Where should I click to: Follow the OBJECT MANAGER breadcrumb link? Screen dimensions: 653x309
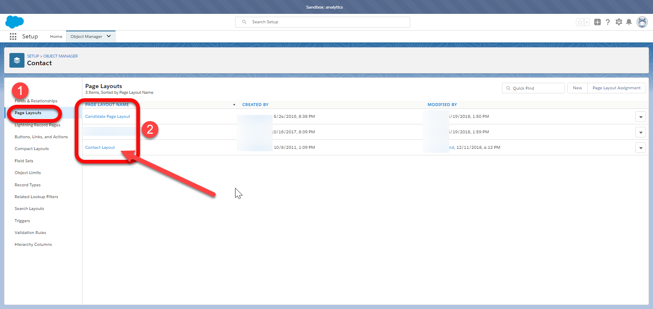point(61,56)
